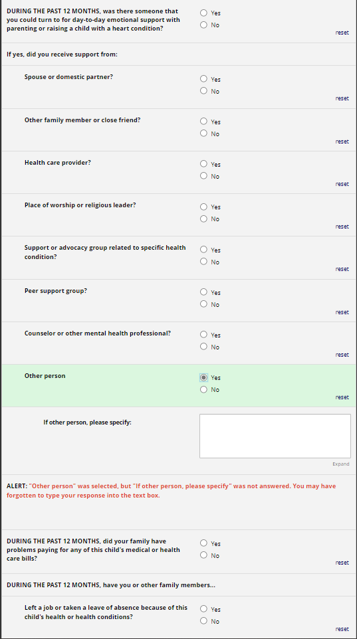The image size is (357, 639).
Task: Select Yes for day-to-day emotional support question
Action: tap(203, 13)
